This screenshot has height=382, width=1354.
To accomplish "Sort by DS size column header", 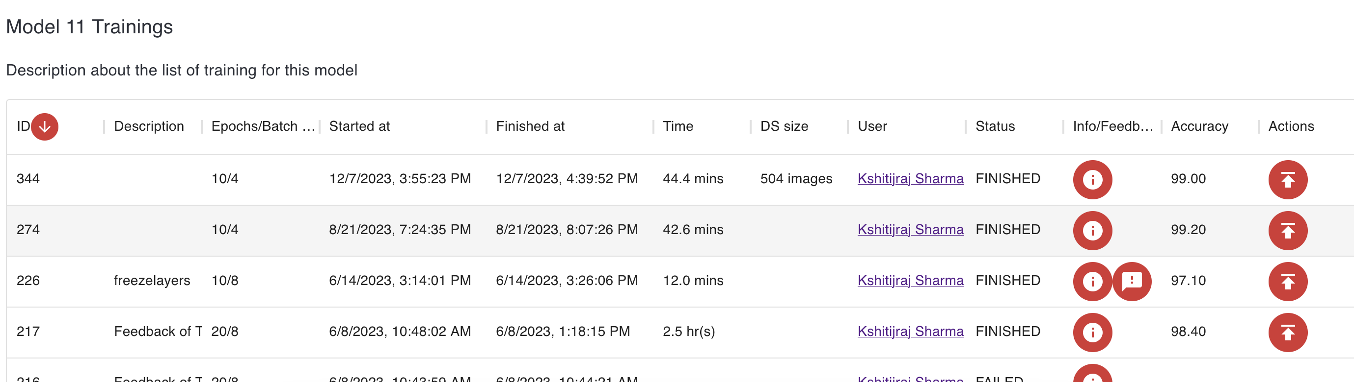I will pyautogui.click(x=784, y=126).
